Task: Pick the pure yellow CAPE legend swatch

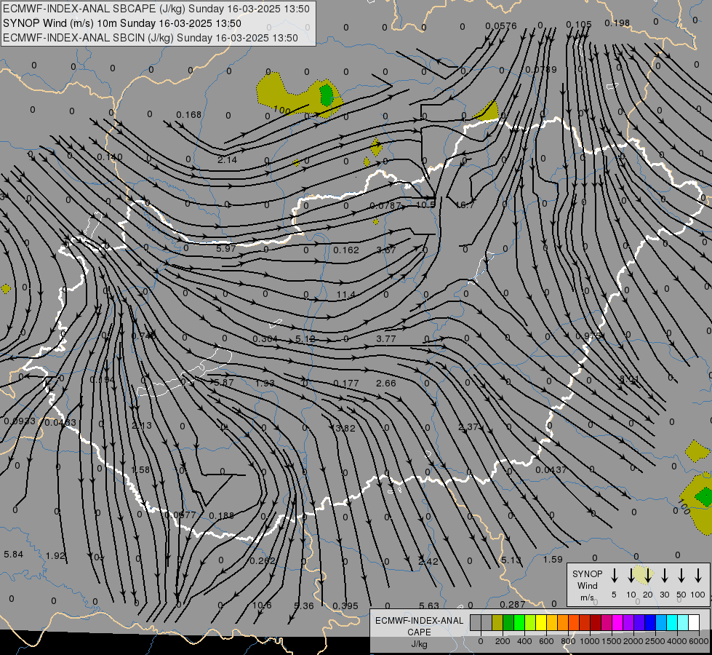Action: pyautogui.click(x=541, y=622)
